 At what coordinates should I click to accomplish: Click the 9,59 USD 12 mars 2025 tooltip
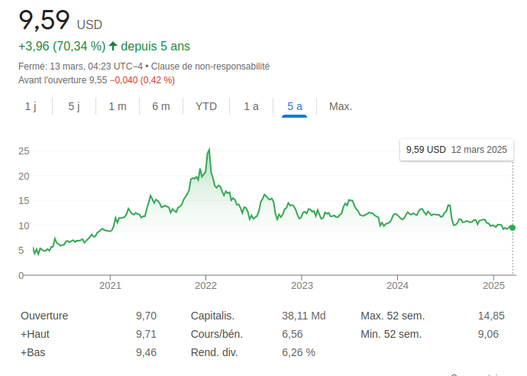(456, 150)
